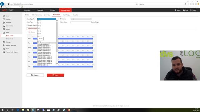The image size is (200, 112).
Task: Click the browser back arrow button
Action: pyautogui.click(x=2, y=4)
